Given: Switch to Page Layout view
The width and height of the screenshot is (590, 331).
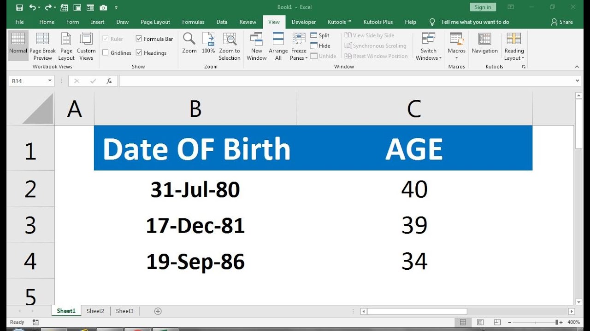Looking at the screenshot, I should pos(66,46).
